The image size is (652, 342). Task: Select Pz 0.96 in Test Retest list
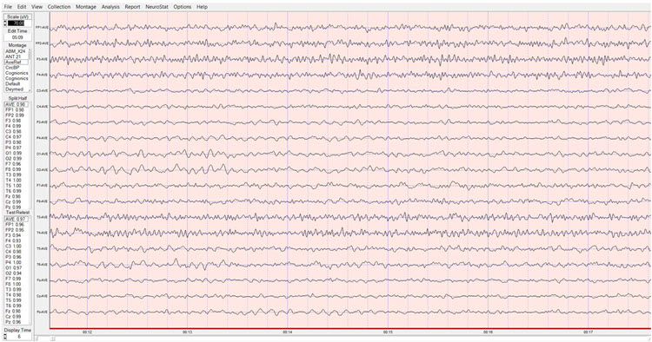coord(17,322)
